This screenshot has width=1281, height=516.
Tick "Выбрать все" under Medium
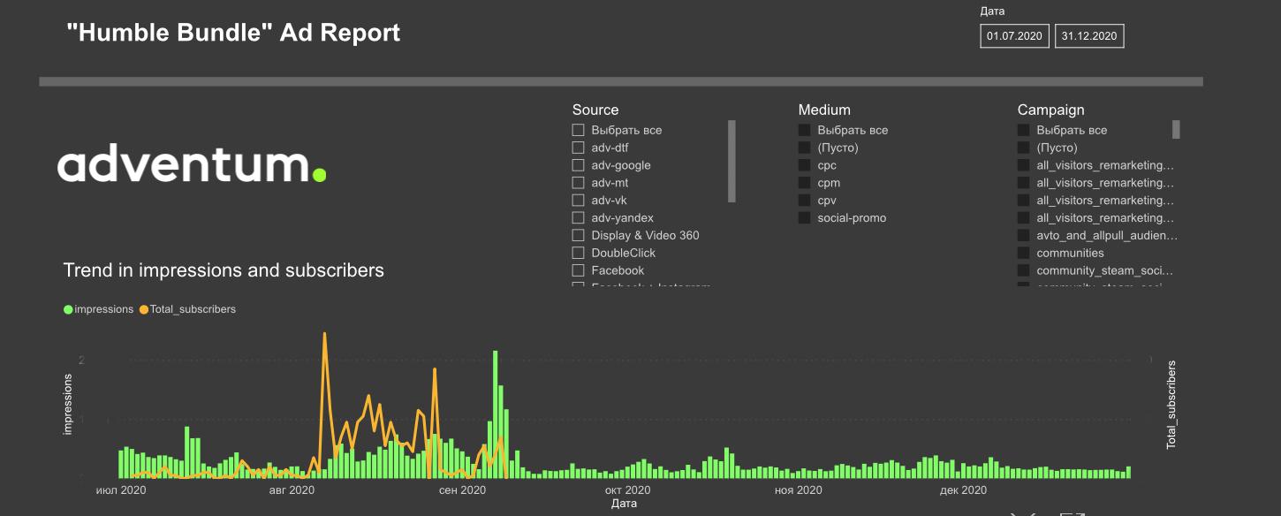tap(805, 130)
